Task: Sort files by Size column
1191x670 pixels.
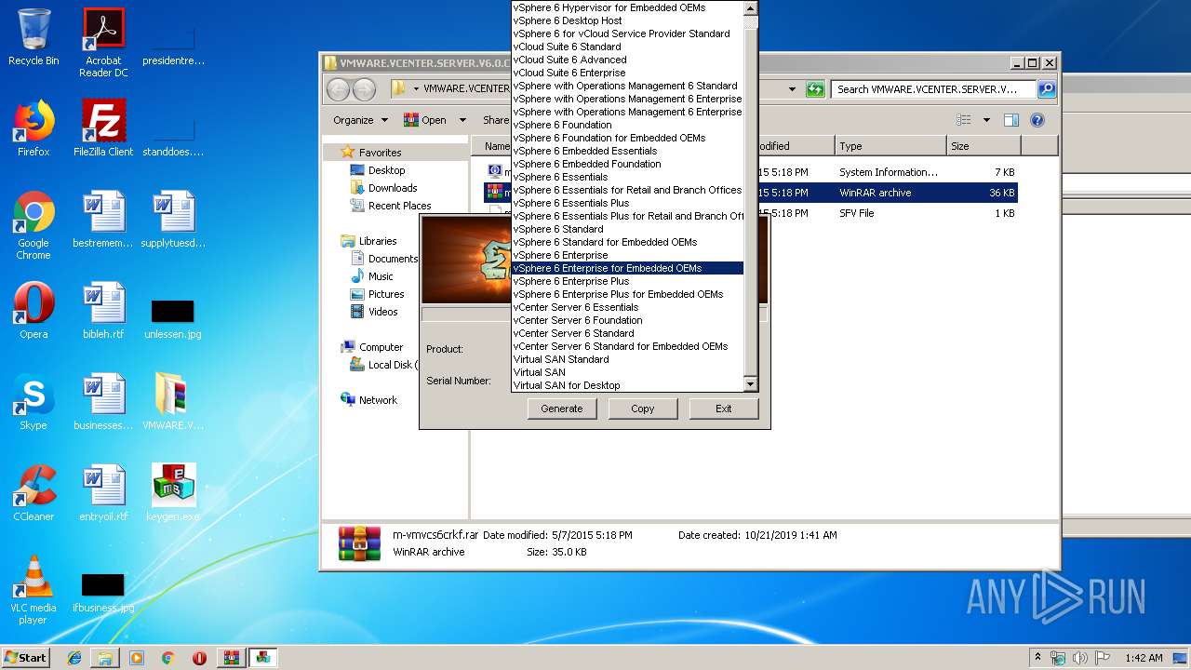Action: pos(984,146)
